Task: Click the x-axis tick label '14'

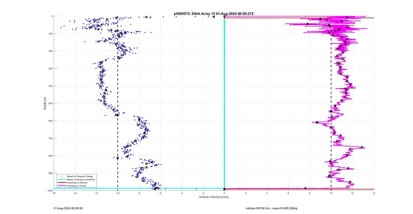Action: pyautogui.click(x=374, y=193)
